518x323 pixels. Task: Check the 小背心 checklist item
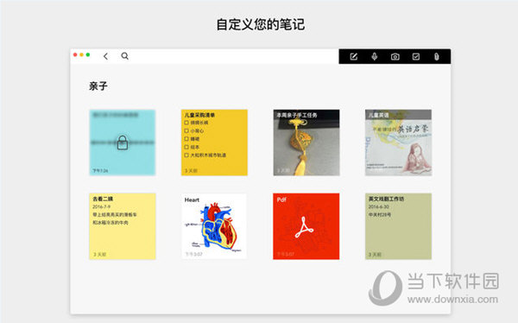[186, 130]
